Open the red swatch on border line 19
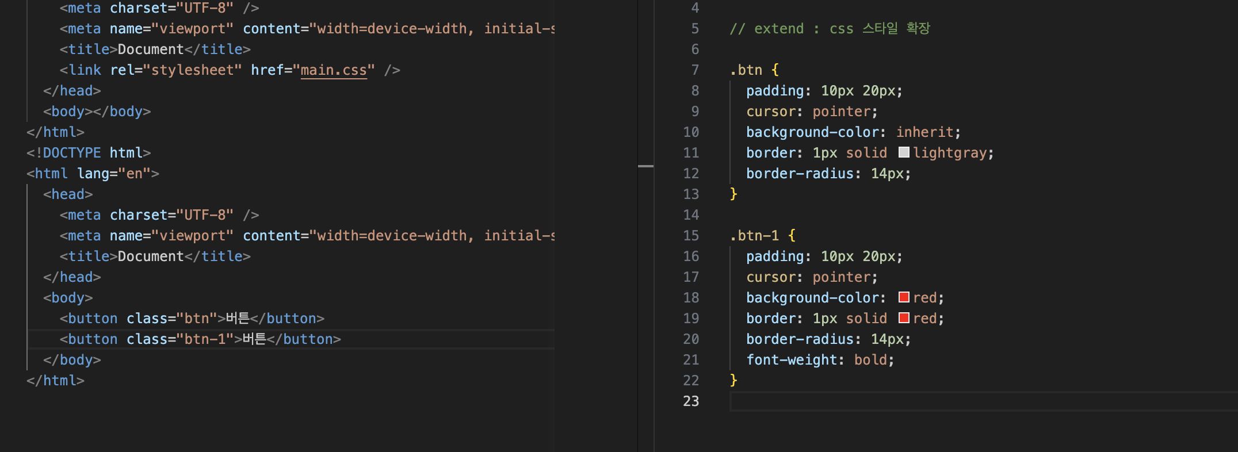This screenshot has height=452, width=1238. (x=904, y=317)
